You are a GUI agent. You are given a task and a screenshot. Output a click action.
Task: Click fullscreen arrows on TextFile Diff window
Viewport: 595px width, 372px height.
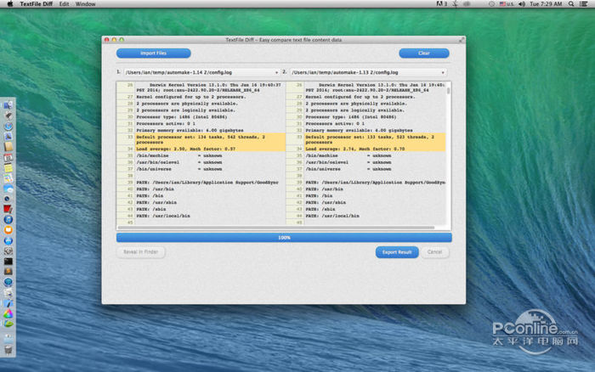pyautogui.click(x=462, y=40)
